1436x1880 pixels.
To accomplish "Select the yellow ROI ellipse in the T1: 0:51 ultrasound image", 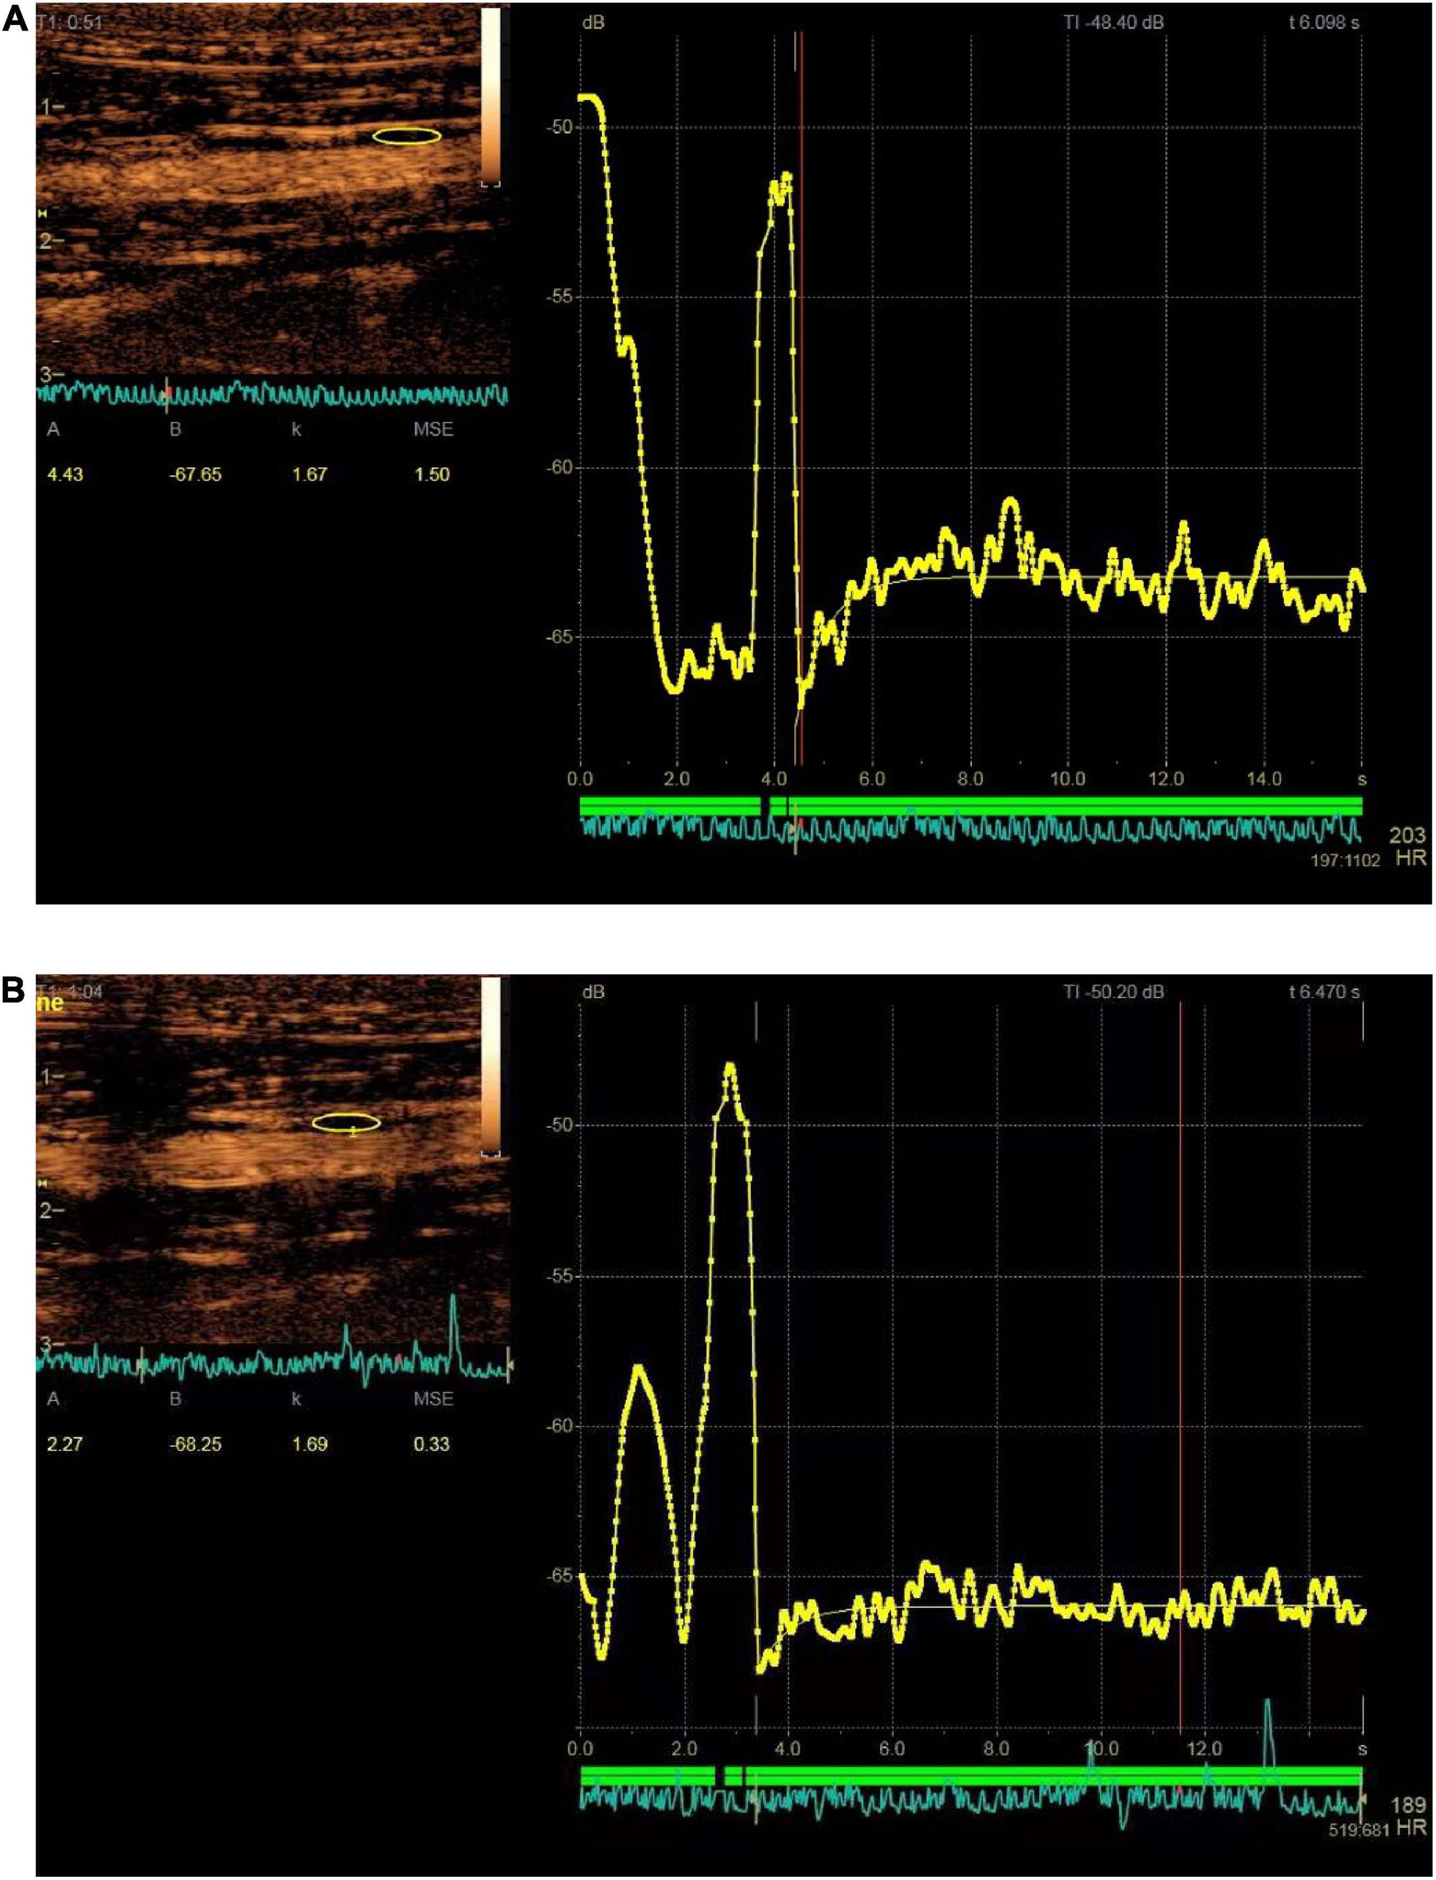I will tap(408, 136).
